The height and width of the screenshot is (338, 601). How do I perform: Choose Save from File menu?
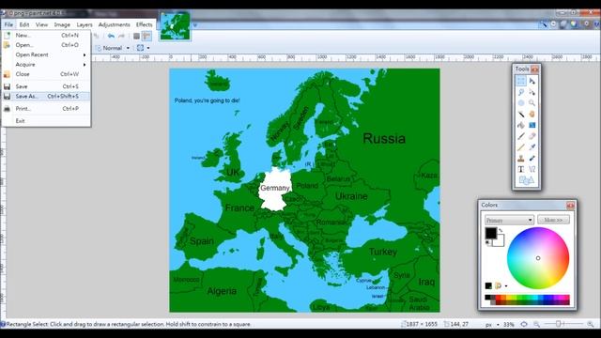[46, 86]
